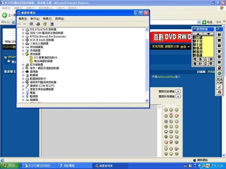
Task: Expand the 紅外線裝置 node
Action: tap(23, 65)
